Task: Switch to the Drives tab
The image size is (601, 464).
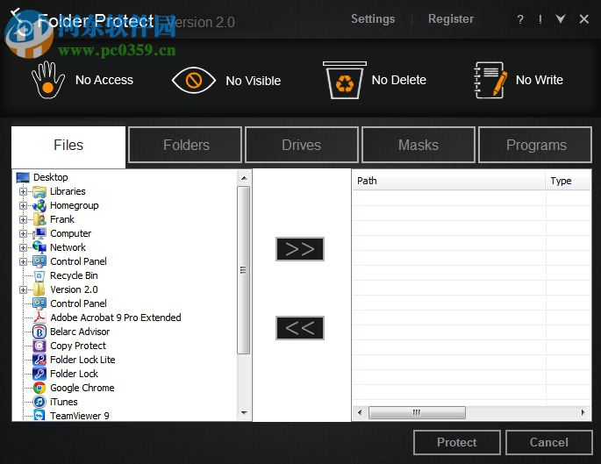Action: point(302,146)
